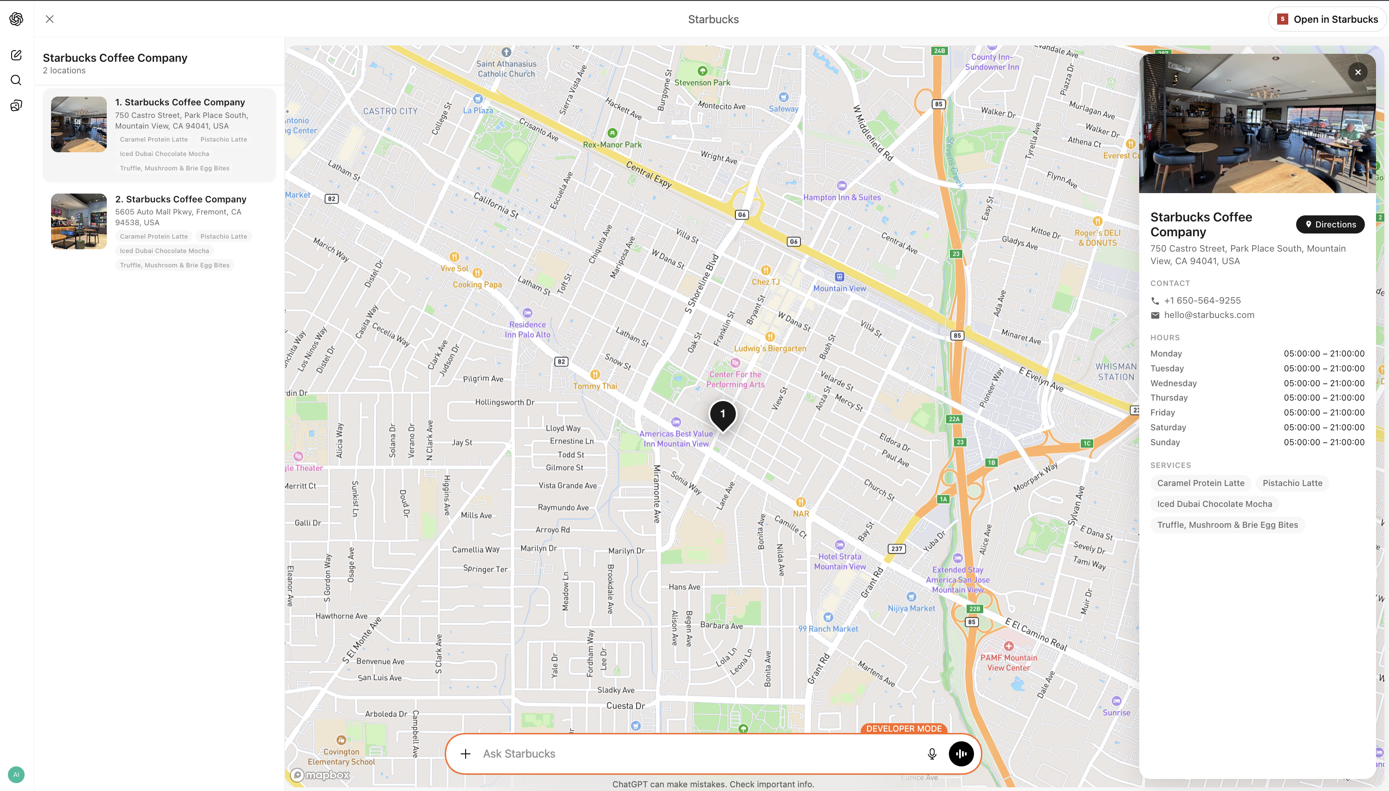This screenshot has height=791, width=1389.
Task: Open the store interior photo in details card
Action: click(x=1257, y=123)
